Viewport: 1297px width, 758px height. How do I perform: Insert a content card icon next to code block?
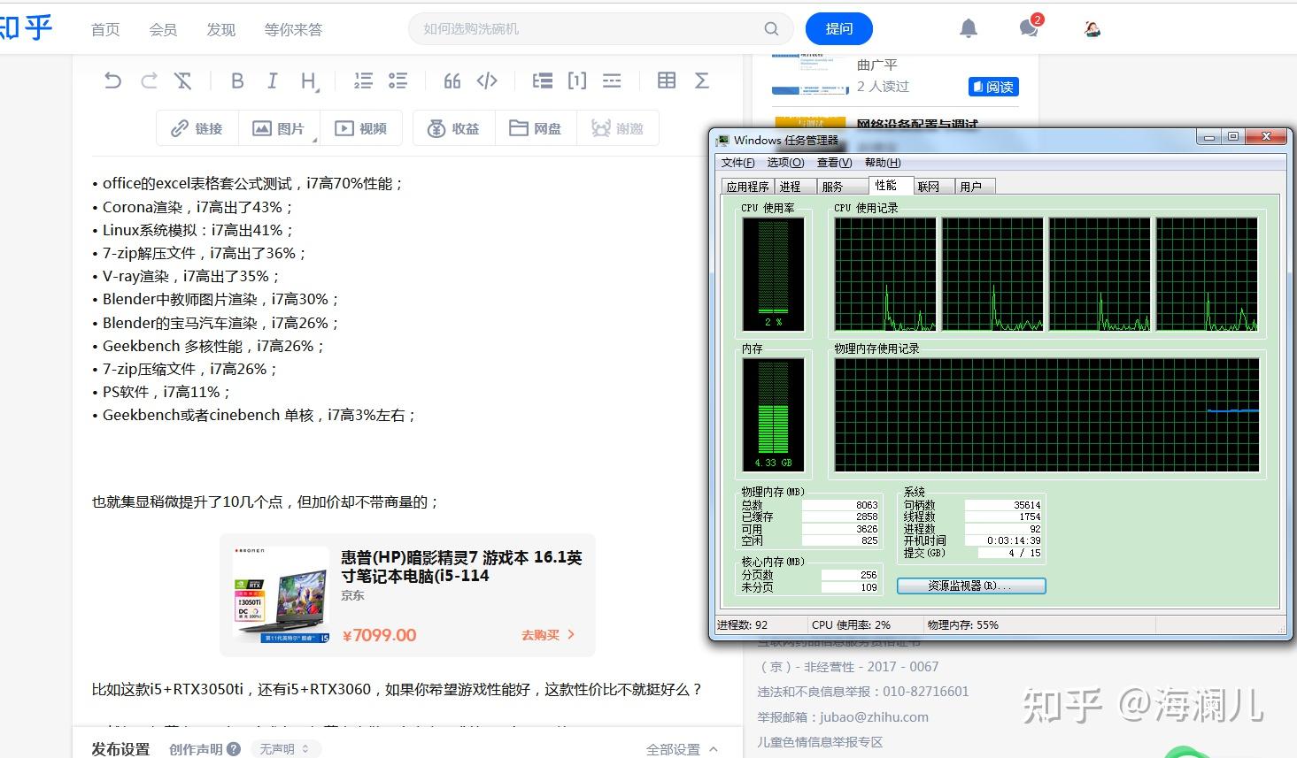pyautogui.click(x=543, y=80)
